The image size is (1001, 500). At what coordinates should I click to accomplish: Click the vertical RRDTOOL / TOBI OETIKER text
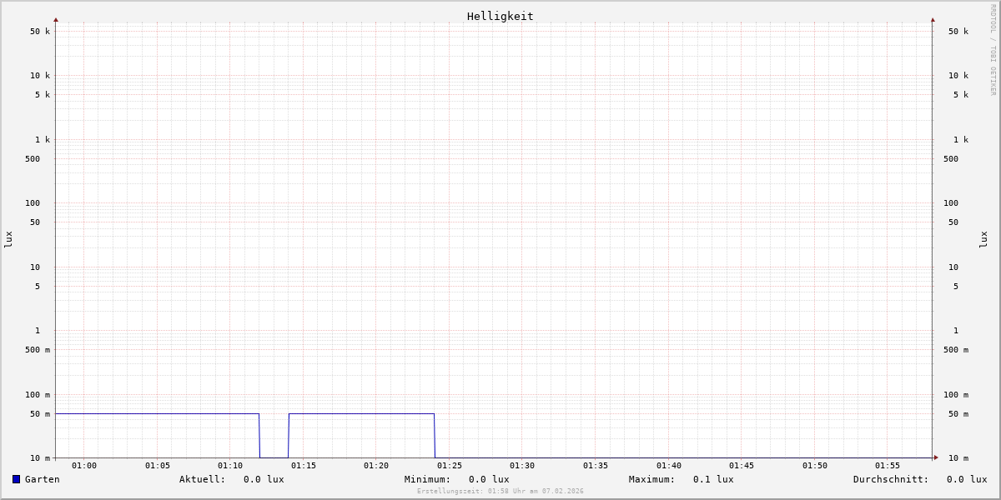coord(993,49)
